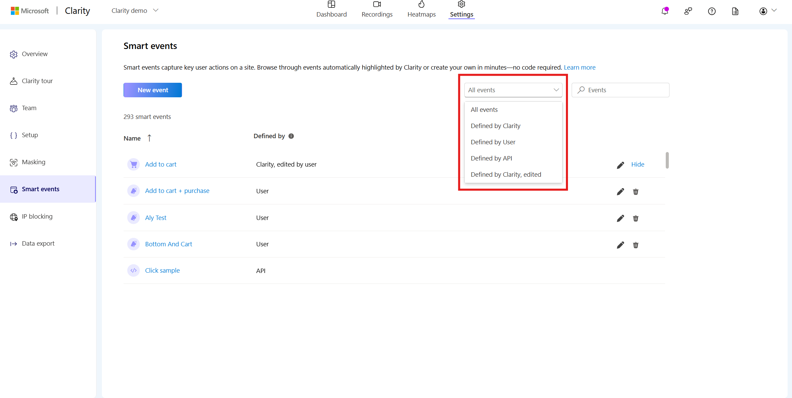Open the help question mark icon
Screen dimensions: 792x398
pos(712,11)
